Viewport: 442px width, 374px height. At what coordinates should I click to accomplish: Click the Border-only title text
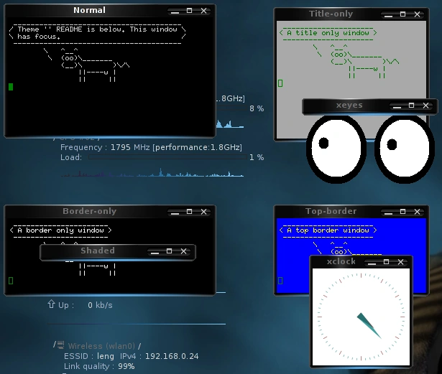point(90,211)
